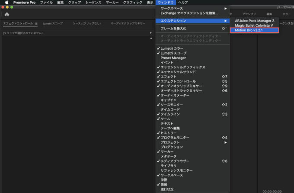Select テープへ編集 menu item

[x=192, y=128]
